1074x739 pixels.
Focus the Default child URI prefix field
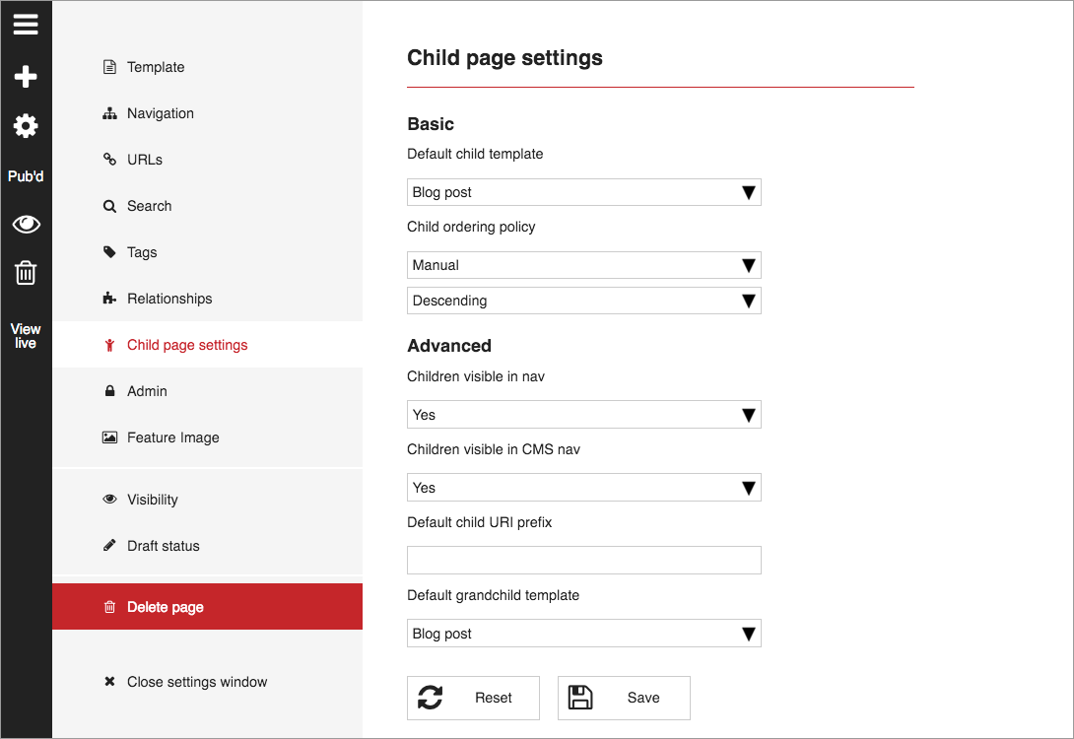coord(584,561)
